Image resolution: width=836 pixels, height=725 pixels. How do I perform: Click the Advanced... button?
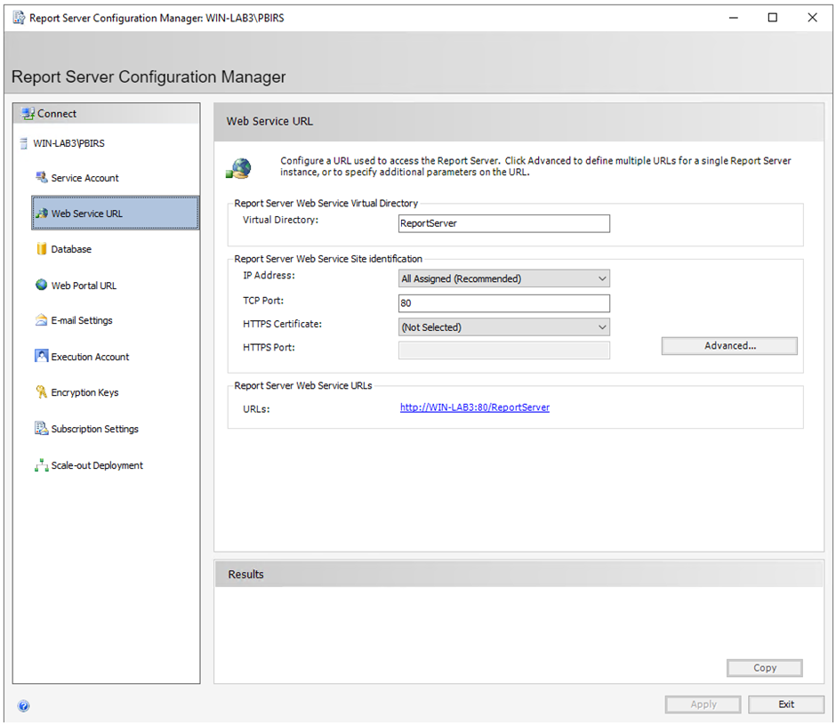pos(729,346)
